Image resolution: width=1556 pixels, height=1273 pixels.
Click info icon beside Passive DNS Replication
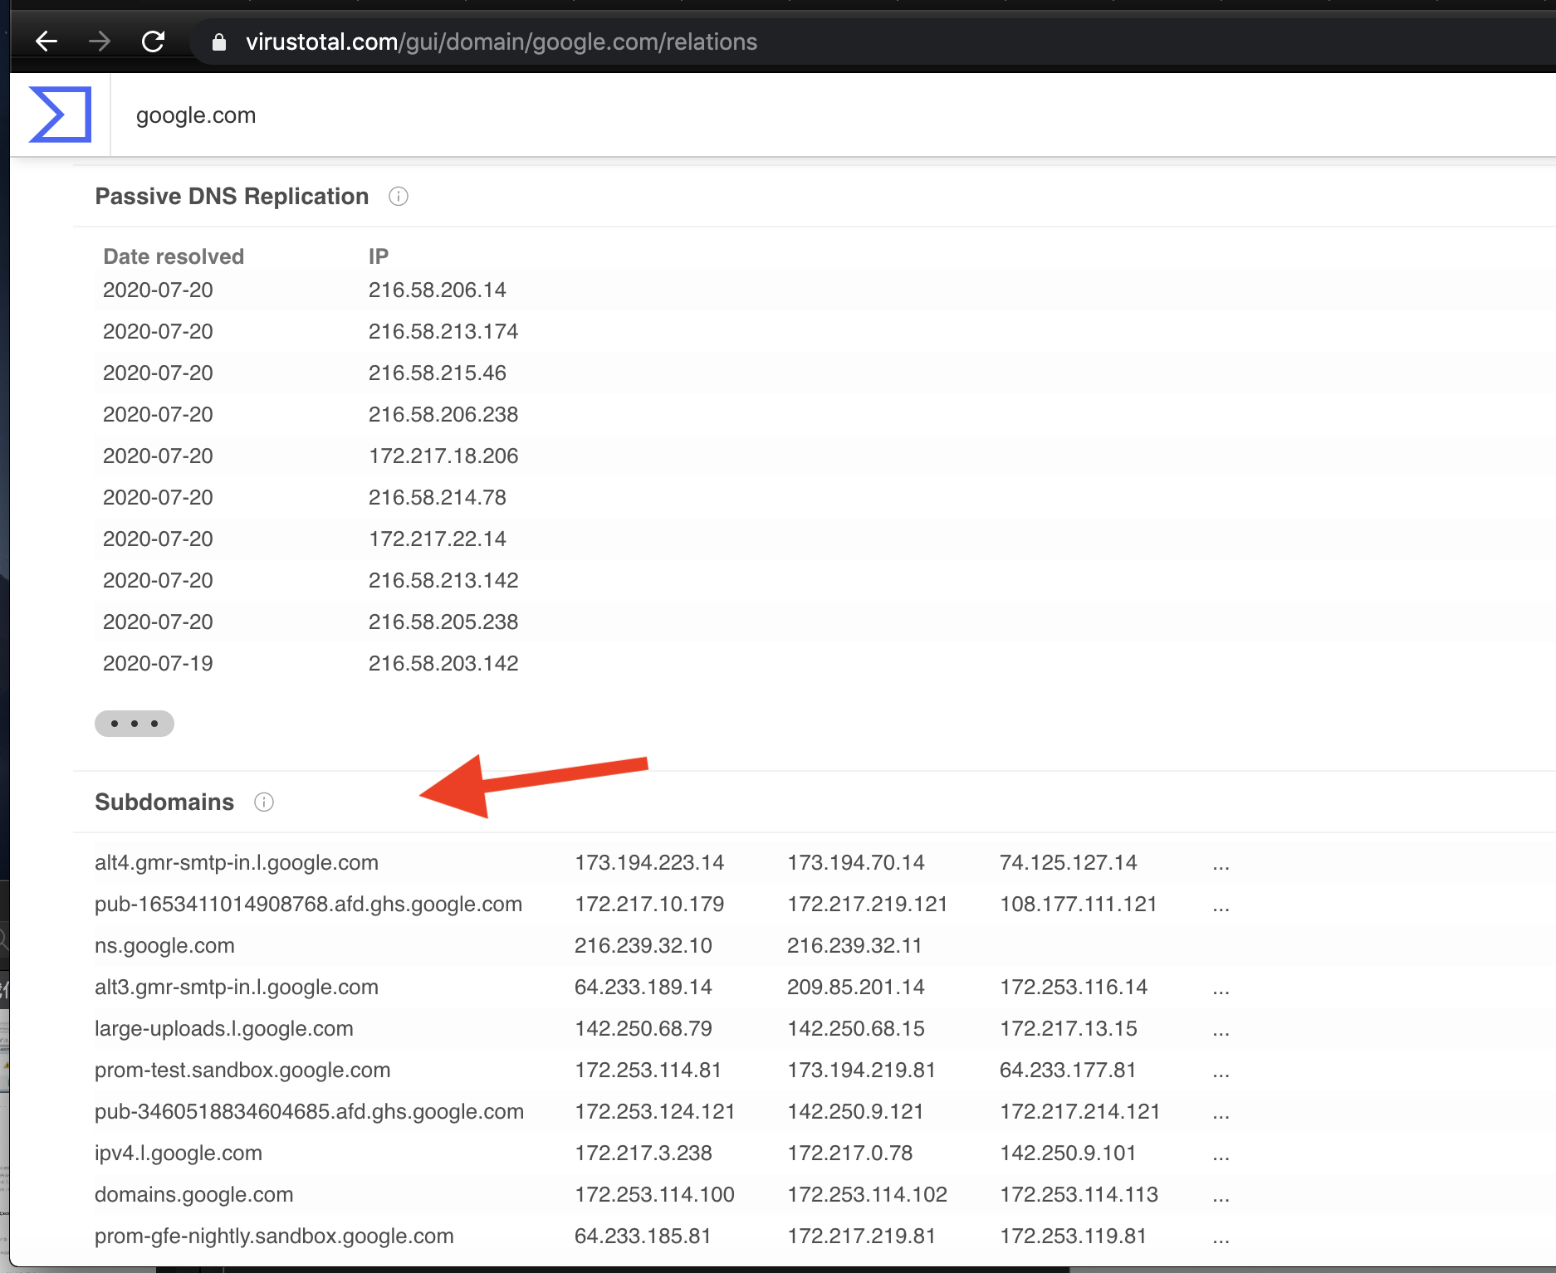coord(399,197)
